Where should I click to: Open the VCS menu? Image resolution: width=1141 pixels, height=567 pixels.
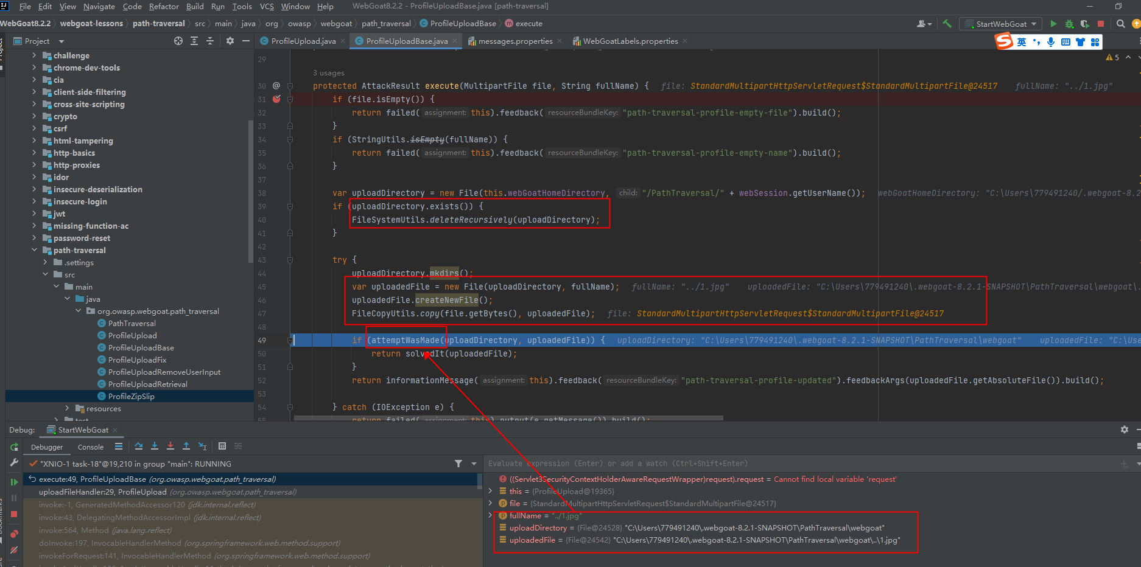pos(267,6)
